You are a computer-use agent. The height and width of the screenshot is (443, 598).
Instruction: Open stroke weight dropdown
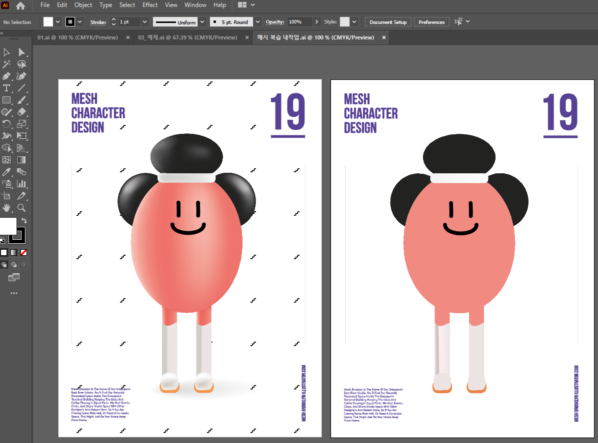pos(144,21)
